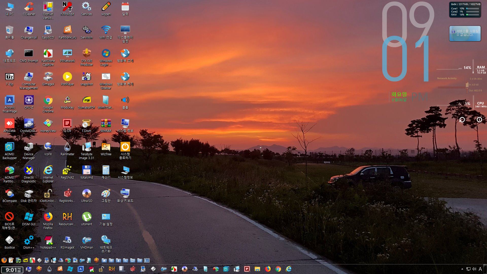Open 휴지통 recycle bin
487x274 pixels.
(10, 32)
